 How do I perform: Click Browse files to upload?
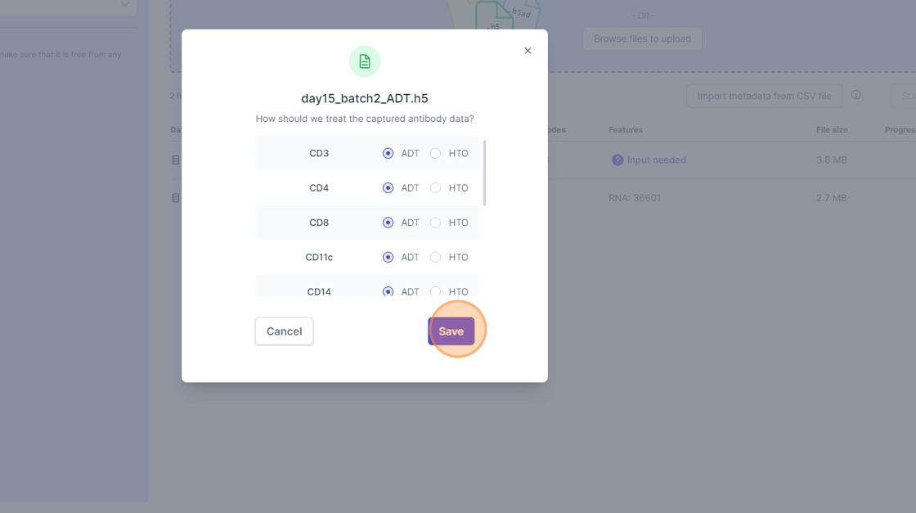(x=642, y=38)
